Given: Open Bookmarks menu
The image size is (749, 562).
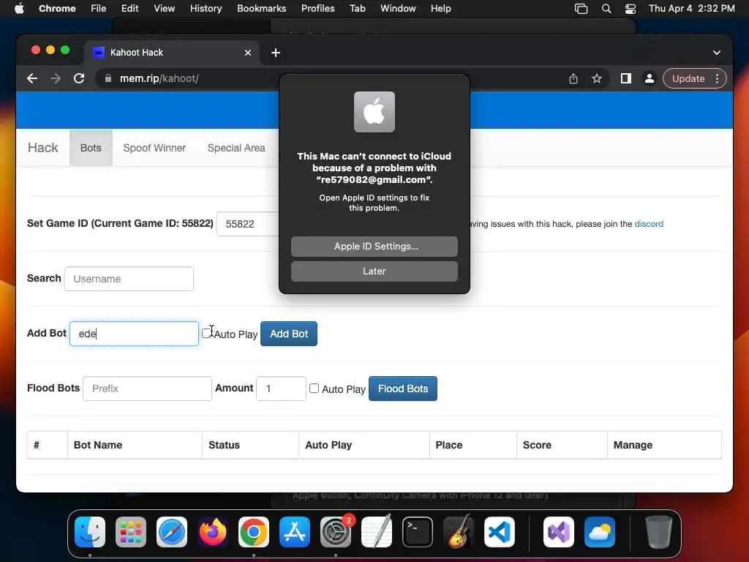Looking at the screenshot, I should click(261, 8).
